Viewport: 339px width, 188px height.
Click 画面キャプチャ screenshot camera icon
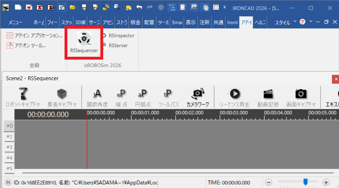click(x=301, y=97)
